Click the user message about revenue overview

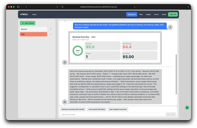[x=120, y=26]
